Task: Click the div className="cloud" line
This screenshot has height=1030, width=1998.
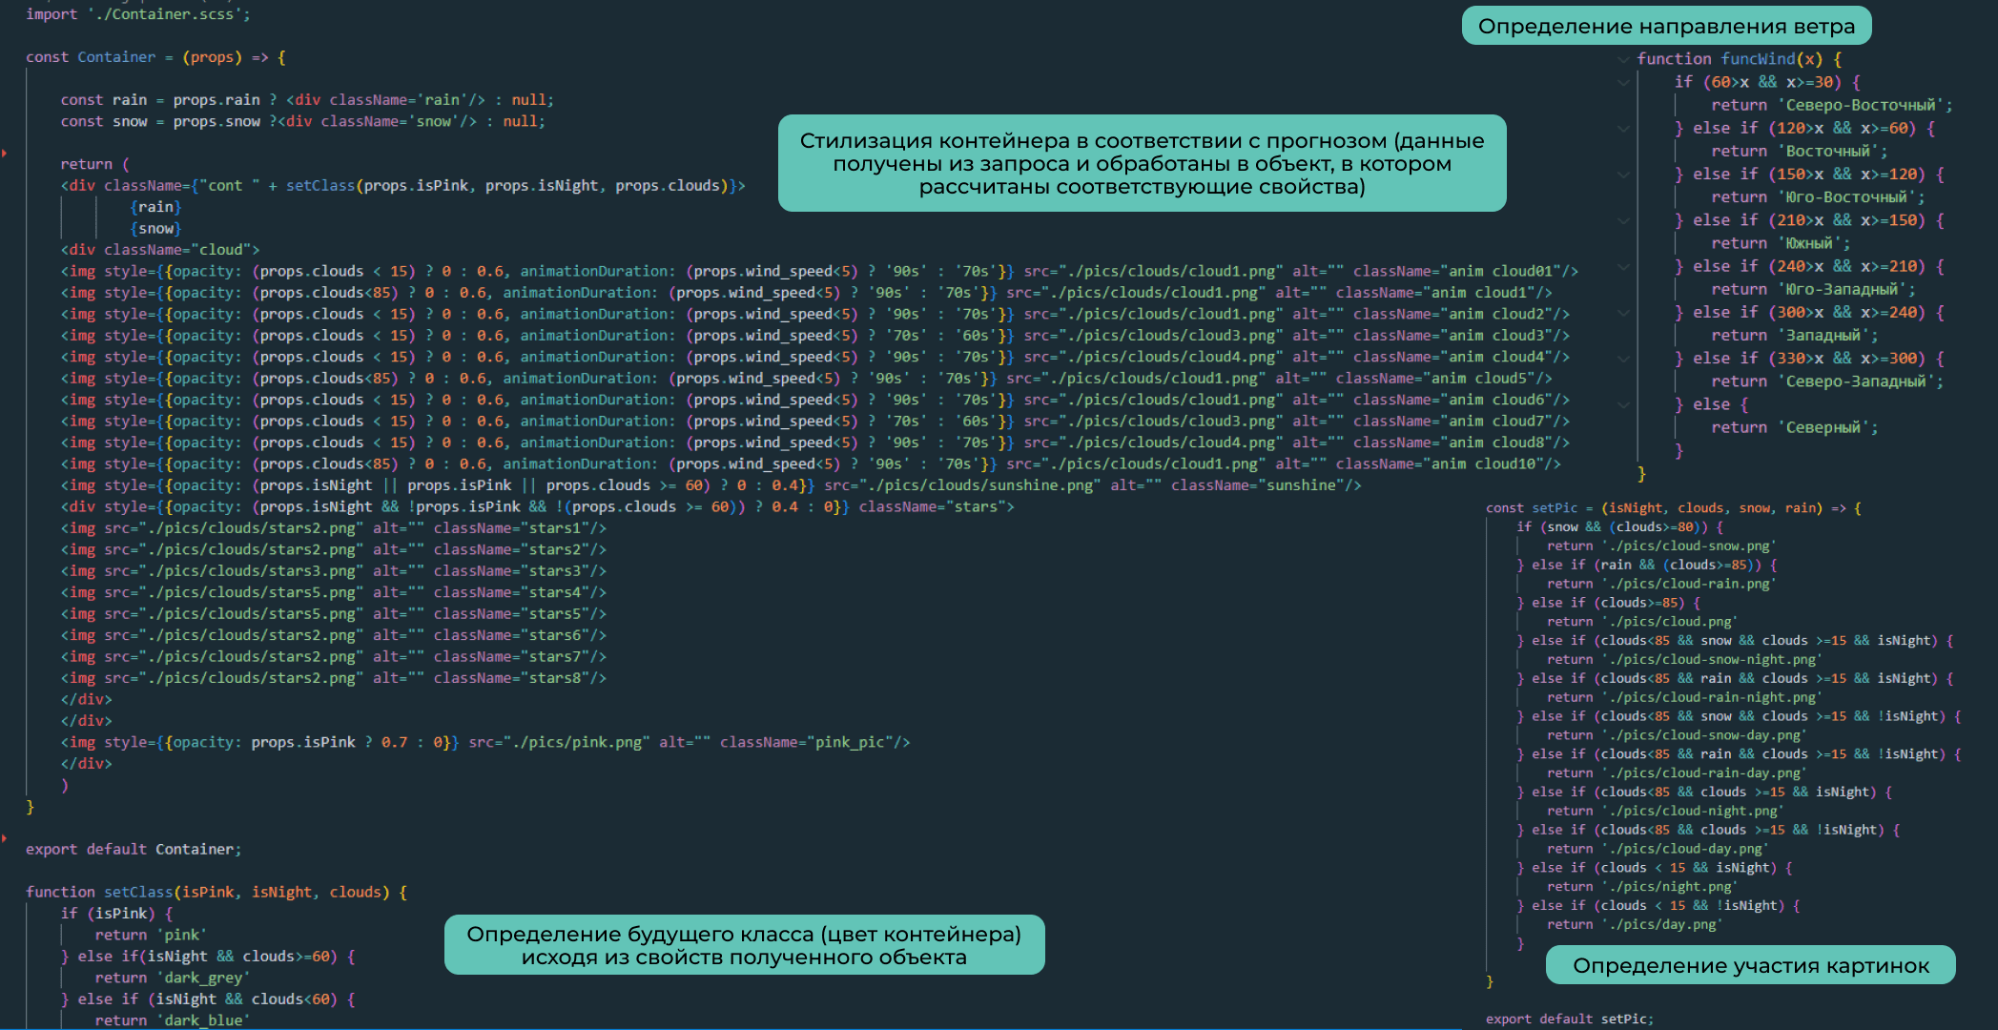Action: point(160,250)
